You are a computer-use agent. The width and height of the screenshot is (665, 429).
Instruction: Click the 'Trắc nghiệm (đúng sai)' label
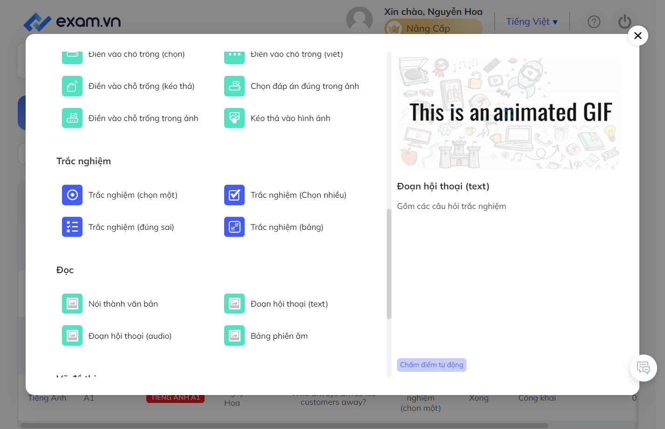pyautogui.click(x=131, y=228)
